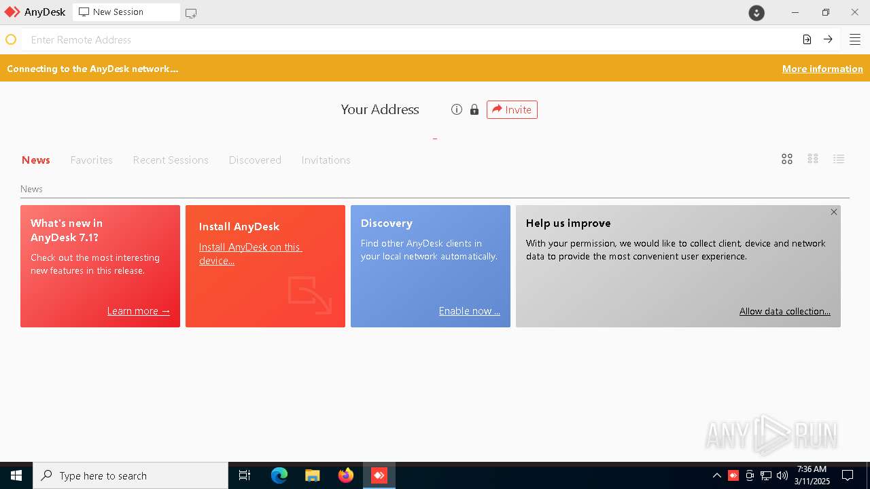870x489 pixels.
Task: Click the dark download arrow icon in title bar
Action: (756, 12)
